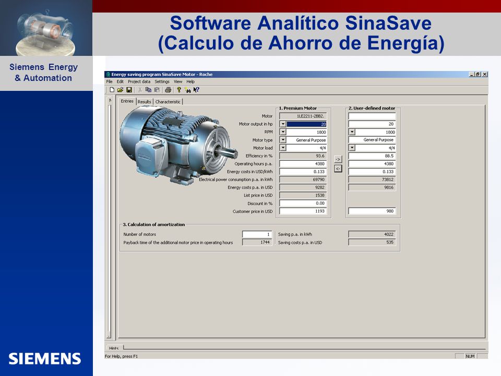This screenshot has width=501, height=376.
Task: Click the Print toolbar icon
Action: click(168, 90)
